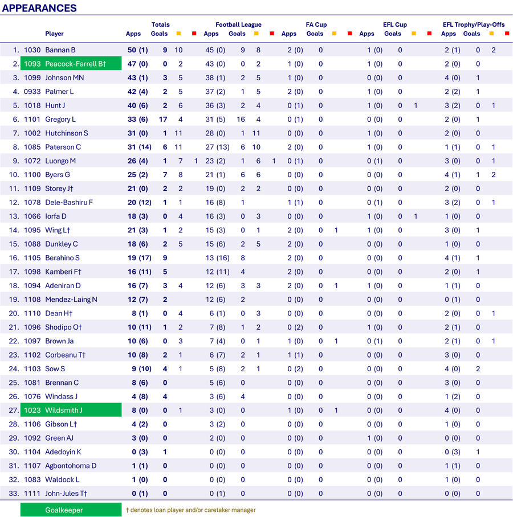Click Bannan B total apps 50 (1)
Viewport: 513px width, 517px height.
tap(138, 50)
